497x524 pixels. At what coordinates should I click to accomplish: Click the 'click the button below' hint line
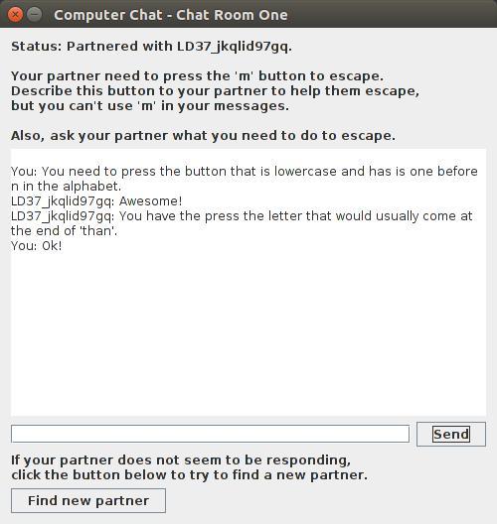click(x=190, y=474)
